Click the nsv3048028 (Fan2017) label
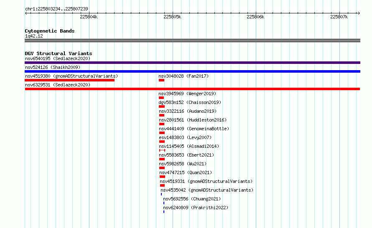 coord(183,76)
